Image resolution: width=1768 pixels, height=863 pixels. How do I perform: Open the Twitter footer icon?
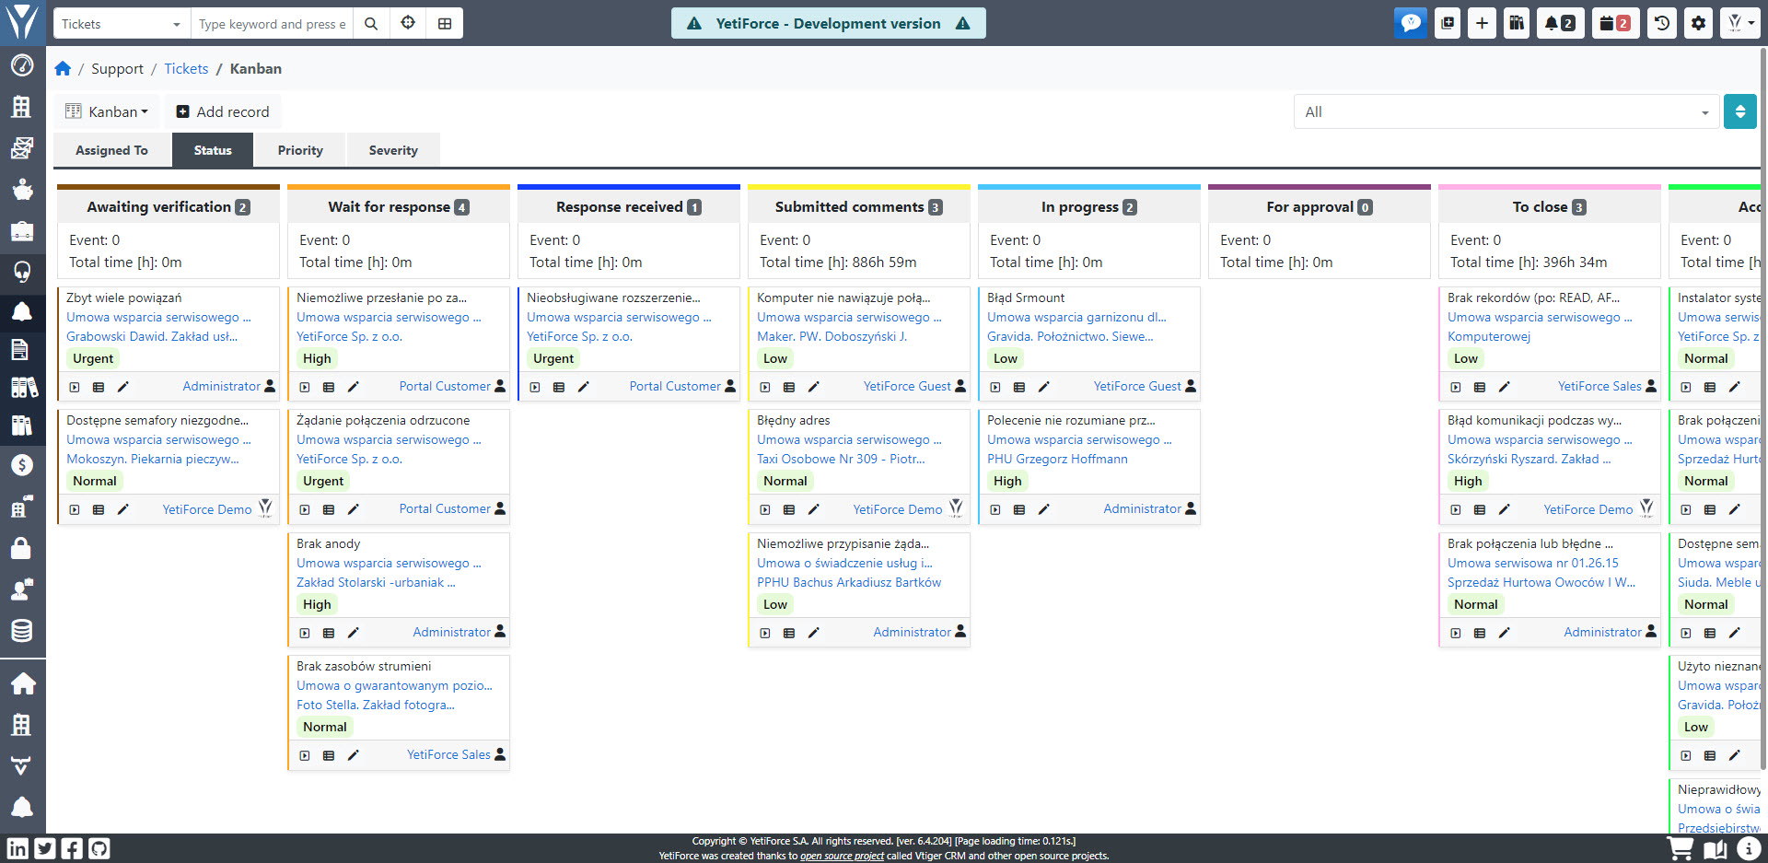click(45, 848)
